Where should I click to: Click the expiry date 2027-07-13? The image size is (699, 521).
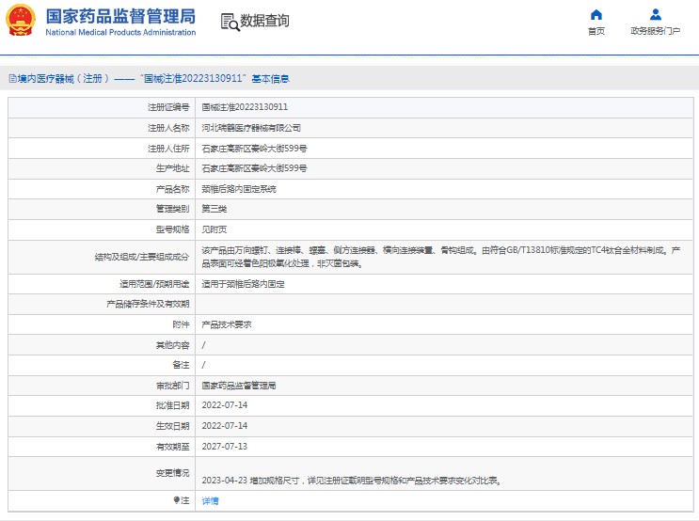[x=224, y=447]
